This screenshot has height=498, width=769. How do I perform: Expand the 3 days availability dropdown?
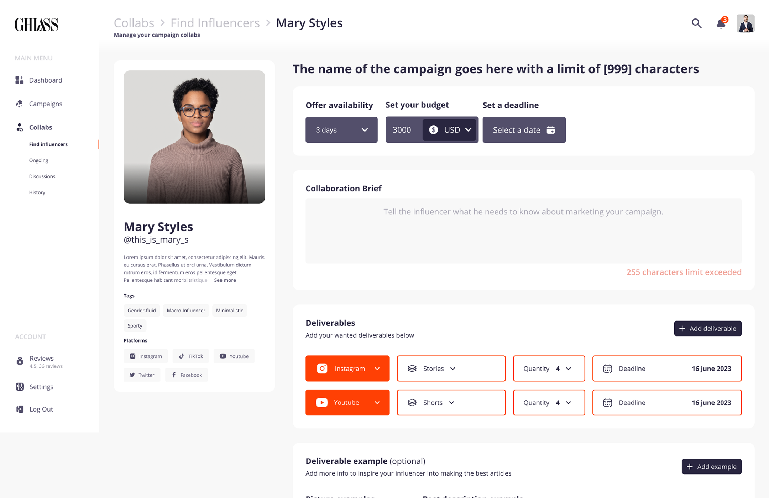(x=341, y=130)
